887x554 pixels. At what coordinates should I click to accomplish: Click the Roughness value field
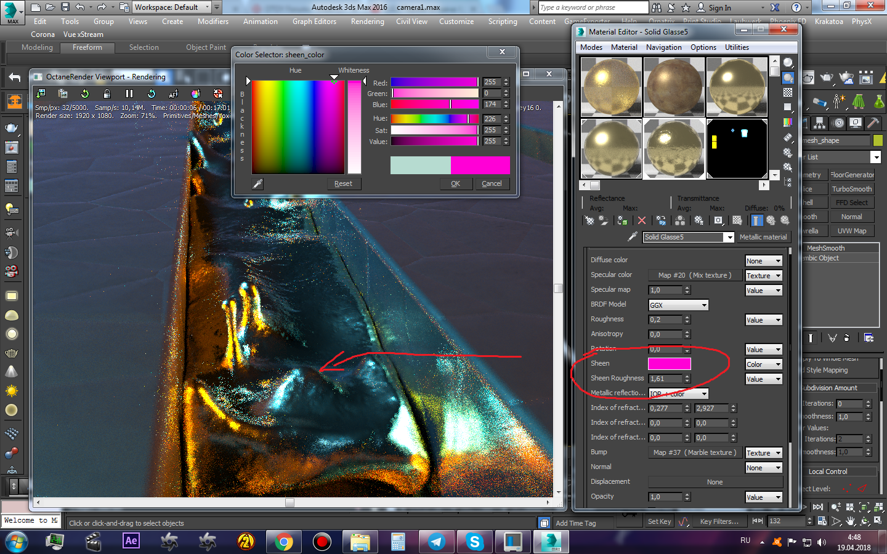tap(665, 319)
